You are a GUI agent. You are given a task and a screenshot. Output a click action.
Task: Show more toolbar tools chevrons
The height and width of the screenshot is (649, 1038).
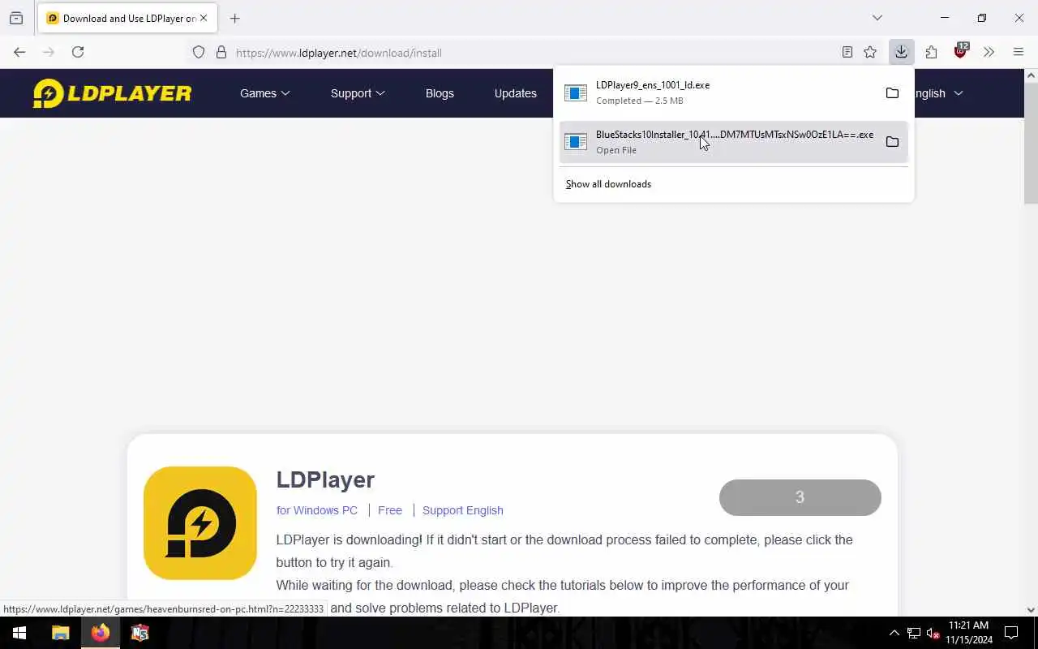(989, 52)
